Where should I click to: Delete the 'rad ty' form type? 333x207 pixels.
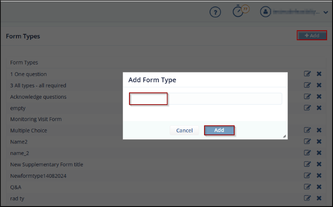point(319,198)
